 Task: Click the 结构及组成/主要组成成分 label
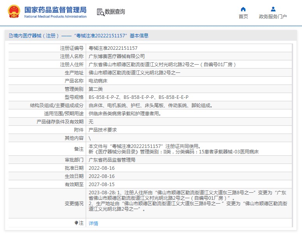57,105
